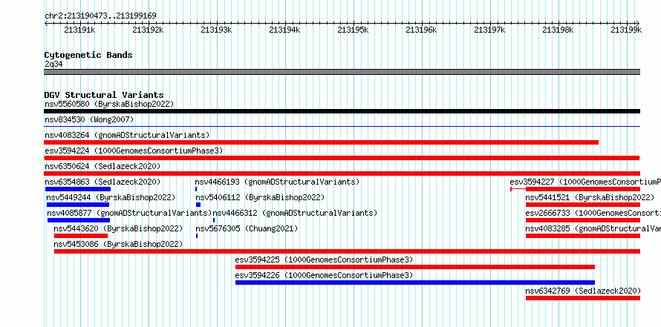Click the red nsv4083285 variant bar
661x327 pixels.
[583, 236]
